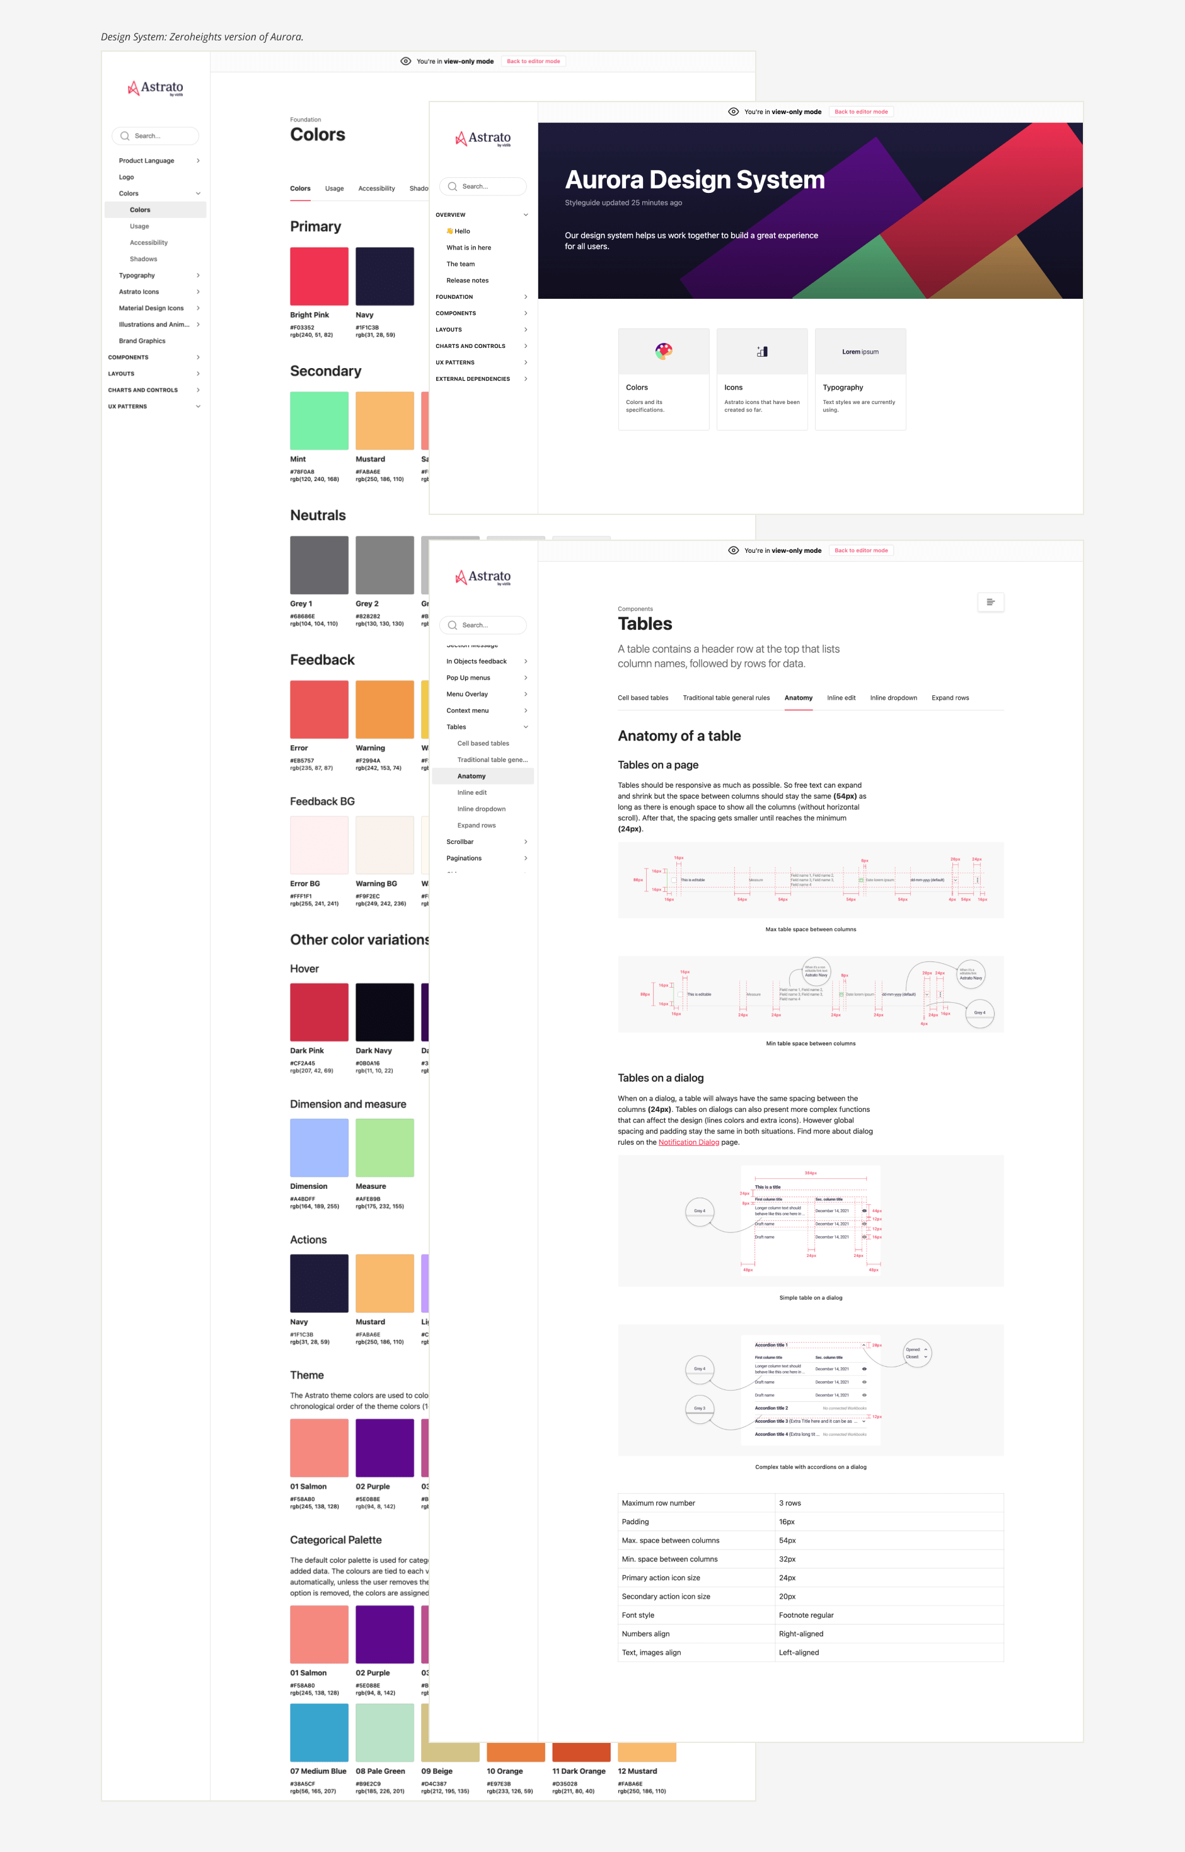Image resolution: width=1185 pixels, height=1852 pixels.
Task: Follow the Notification Dialog link
Action: tap(689, 1142)
